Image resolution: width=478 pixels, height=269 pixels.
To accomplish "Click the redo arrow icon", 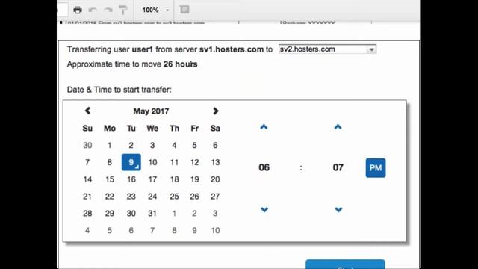I will pos(108,10).
